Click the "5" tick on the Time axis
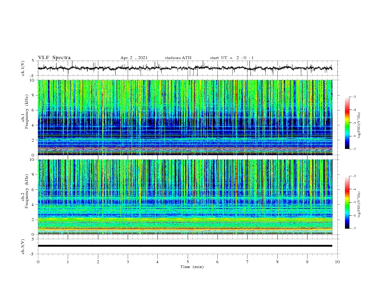Screen dimensions: 380x294 [x=188, y=262]
